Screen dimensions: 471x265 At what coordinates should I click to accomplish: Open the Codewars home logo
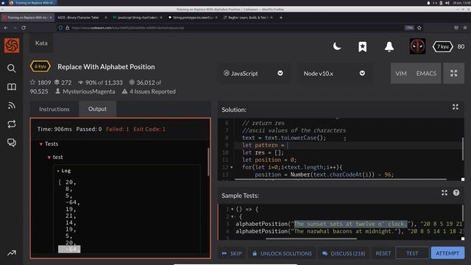(x=12, y=46)
